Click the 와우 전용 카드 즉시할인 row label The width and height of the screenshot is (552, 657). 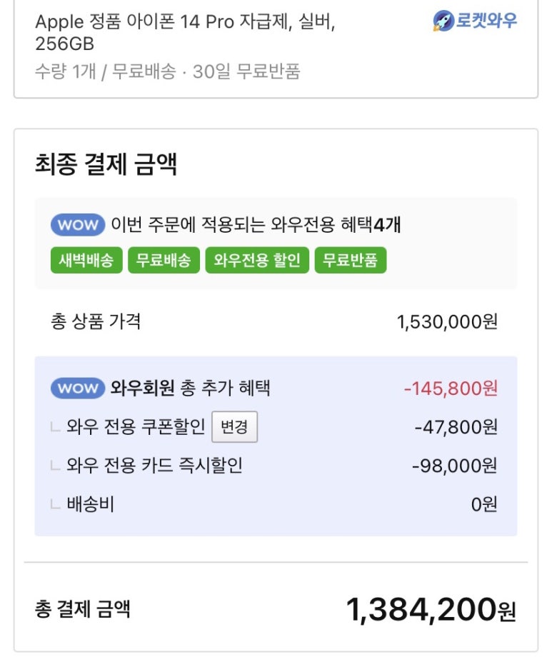(x=154, y=465)
